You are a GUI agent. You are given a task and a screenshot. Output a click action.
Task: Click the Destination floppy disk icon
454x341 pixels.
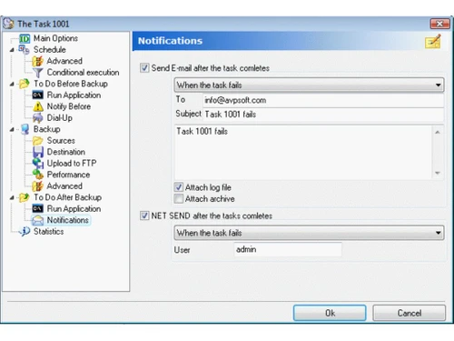[x=38, y=152]
